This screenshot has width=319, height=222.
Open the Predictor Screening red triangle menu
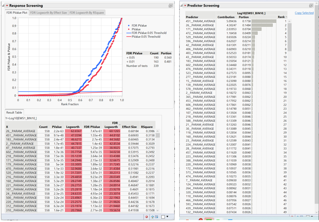(x=185, y=5)
